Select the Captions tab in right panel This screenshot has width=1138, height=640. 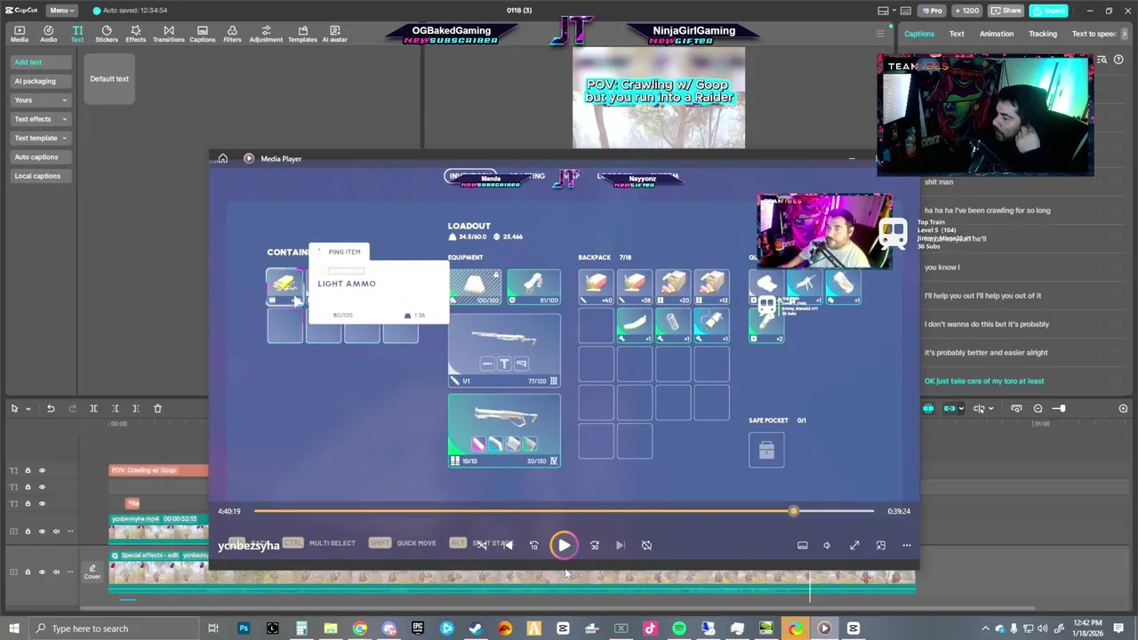[919, 34]
